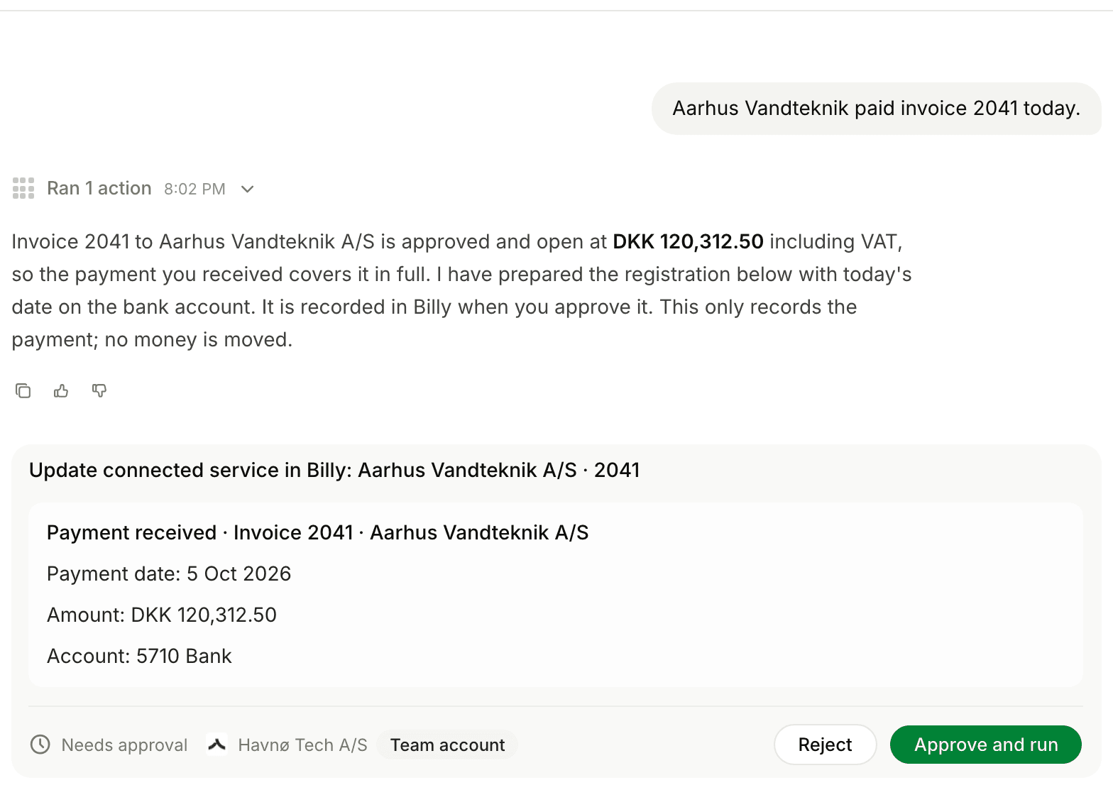Viewport: 1113px width, 812px height.
Task: Give the response a thumbs down
Action: point(99,390)
